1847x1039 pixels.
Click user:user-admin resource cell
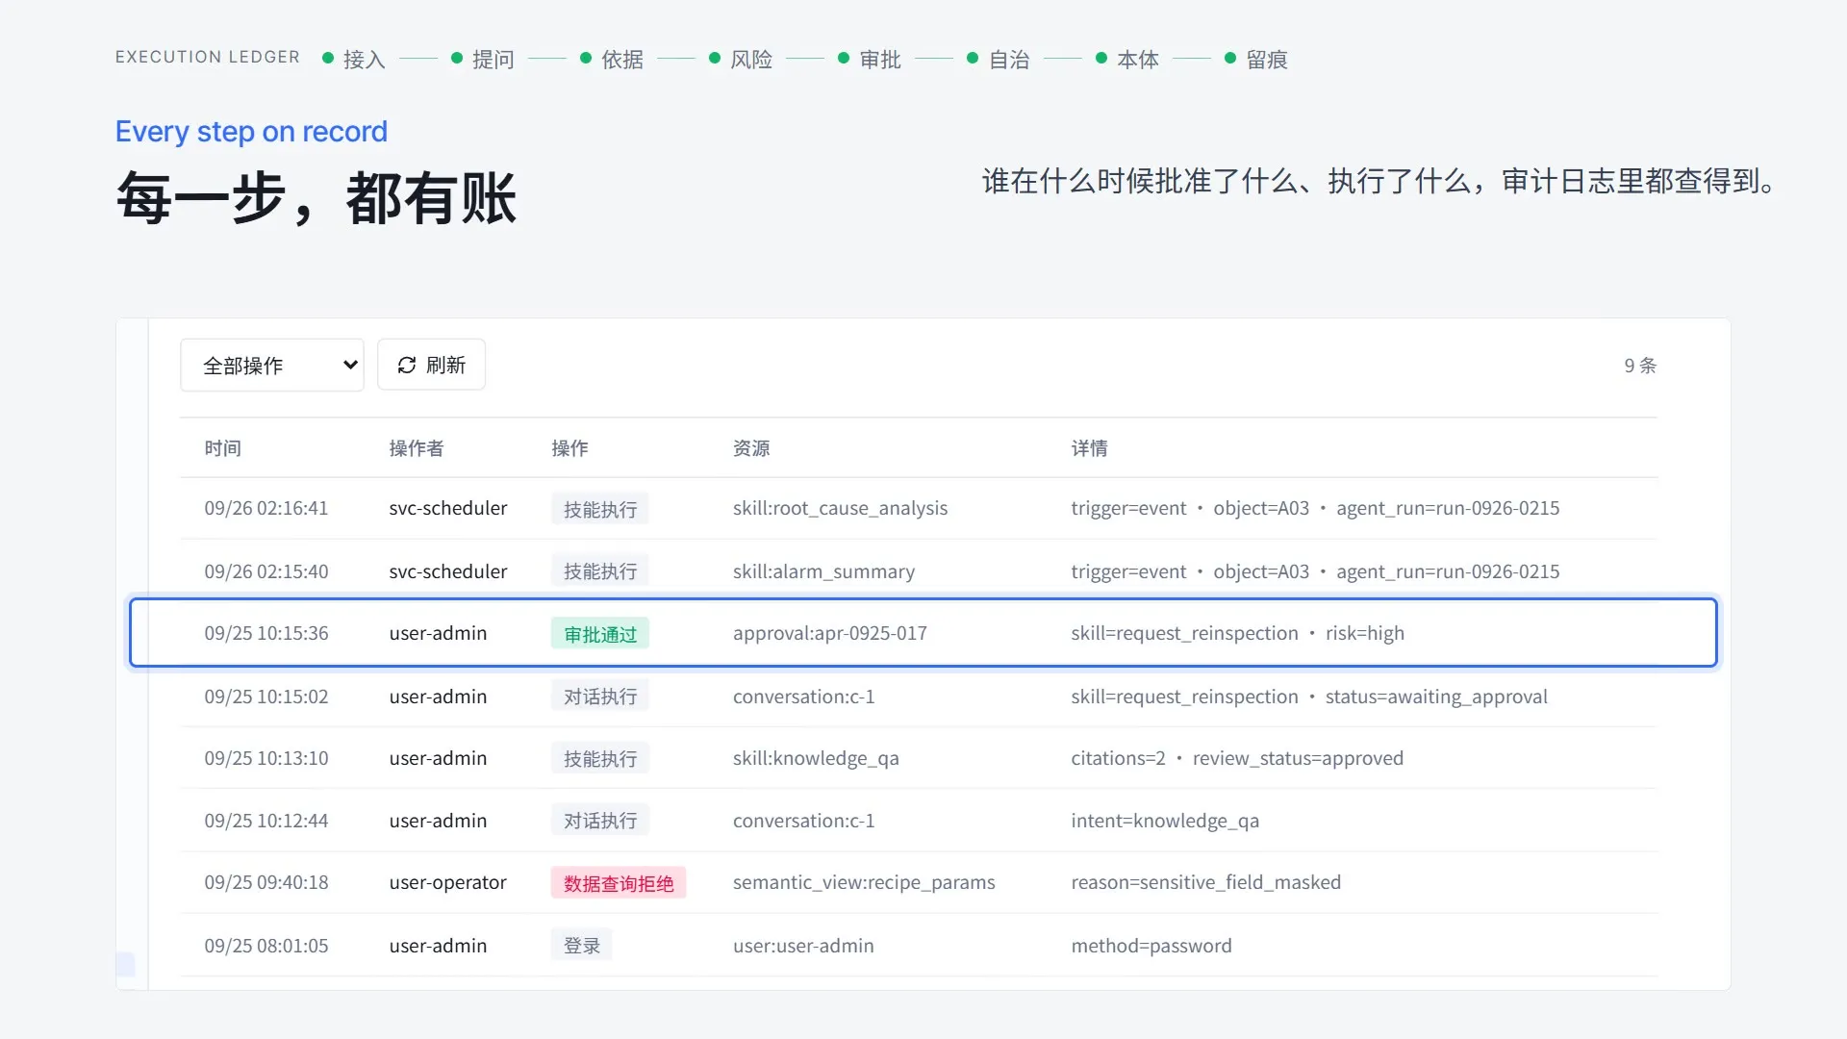click(x=803, y=946)
